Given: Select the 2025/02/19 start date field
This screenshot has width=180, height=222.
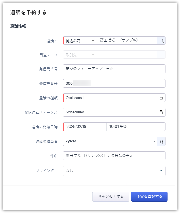Looking at the screenshot, I should [84, 127].
